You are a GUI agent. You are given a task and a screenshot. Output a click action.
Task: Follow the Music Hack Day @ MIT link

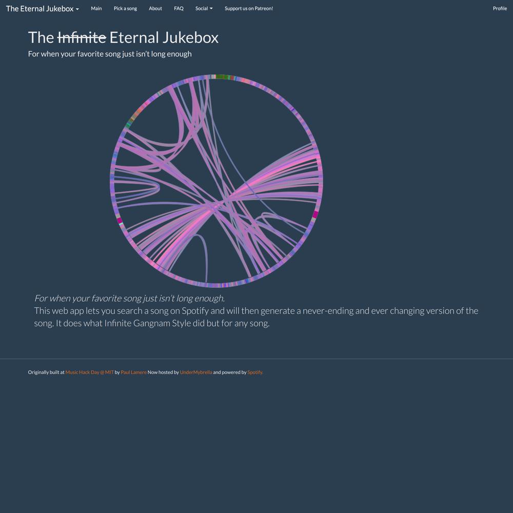(89, 372)
